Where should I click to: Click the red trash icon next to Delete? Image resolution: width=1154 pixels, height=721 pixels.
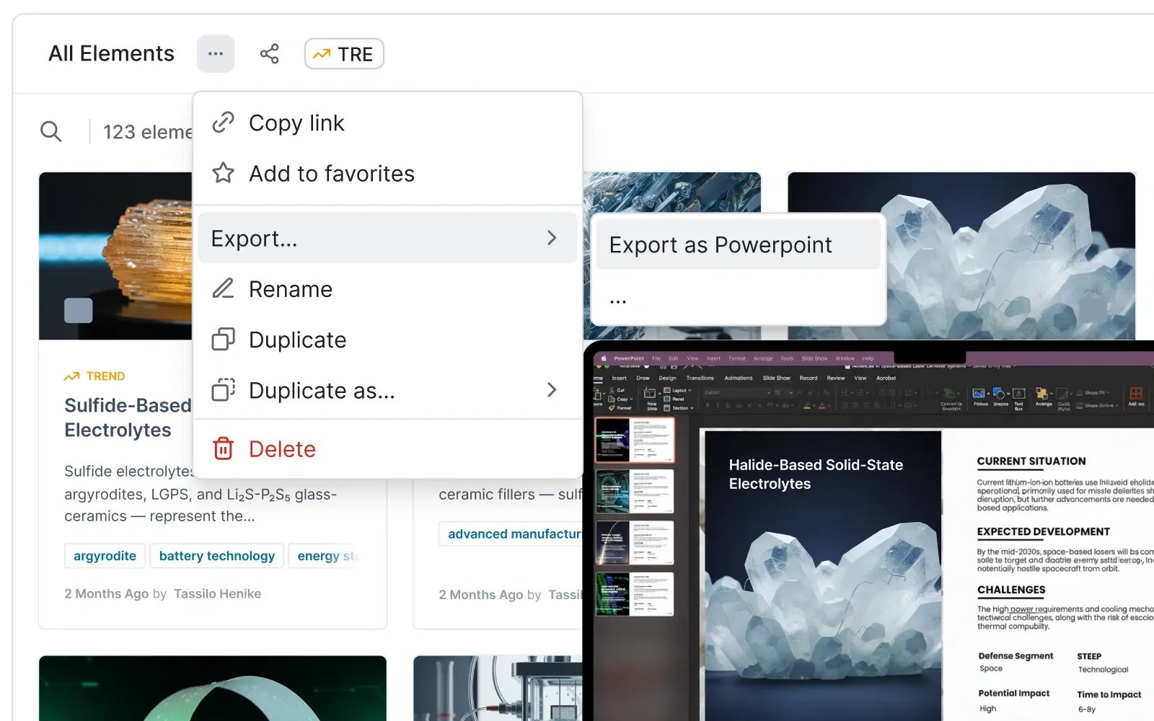223,448
